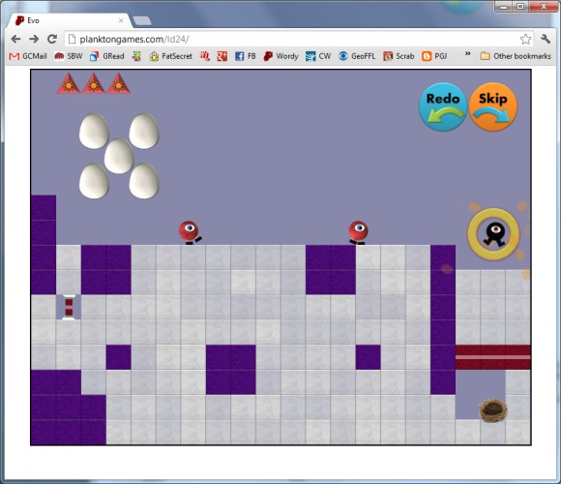Click the third red sun triangle
The width and height of the screenshot is (561, 484).
coord(119,83)
